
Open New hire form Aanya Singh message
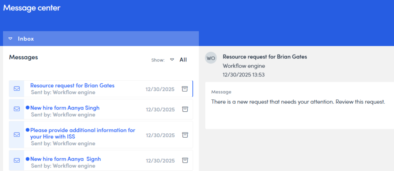click(65, 108)
